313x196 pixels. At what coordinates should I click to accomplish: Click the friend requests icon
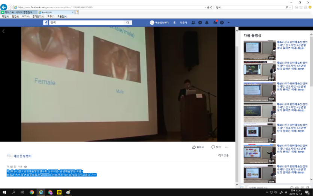[193, 23]
